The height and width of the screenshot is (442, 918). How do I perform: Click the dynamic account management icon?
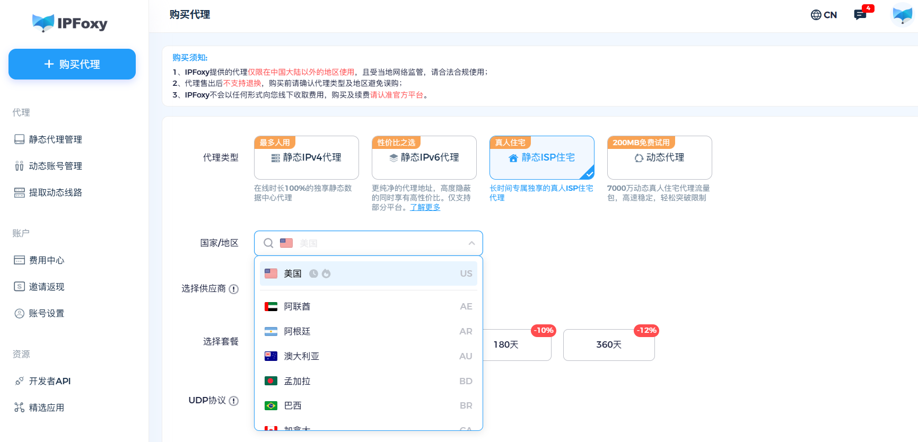(x=20, y=166)
